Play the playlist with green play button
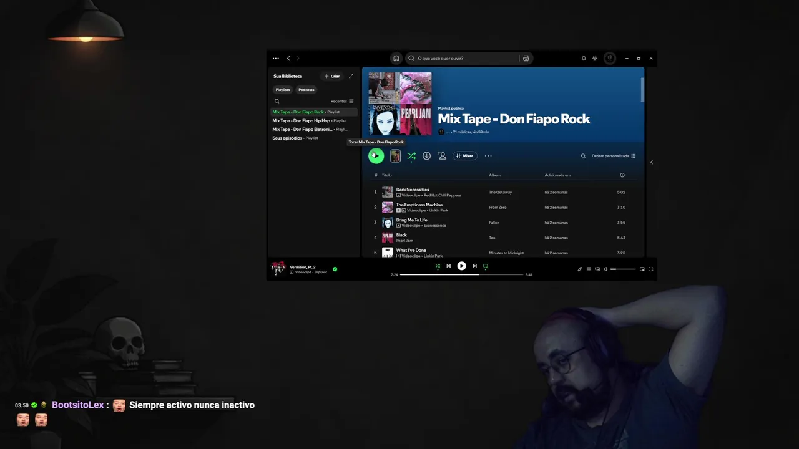This screenshot has width=799, height=449. point(376,156)
